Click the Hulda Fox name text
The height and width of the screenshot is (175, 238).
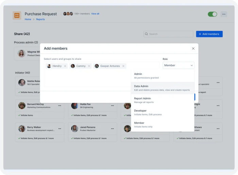pyautogui.click(x=85, y=104)
